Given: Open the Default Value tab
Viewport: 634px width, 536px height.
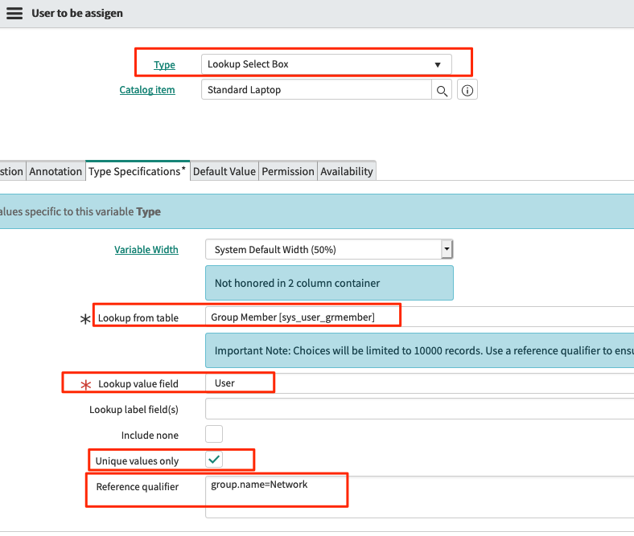Looking at the screenshot, I should pyautogui.click(x=224, y=171).
